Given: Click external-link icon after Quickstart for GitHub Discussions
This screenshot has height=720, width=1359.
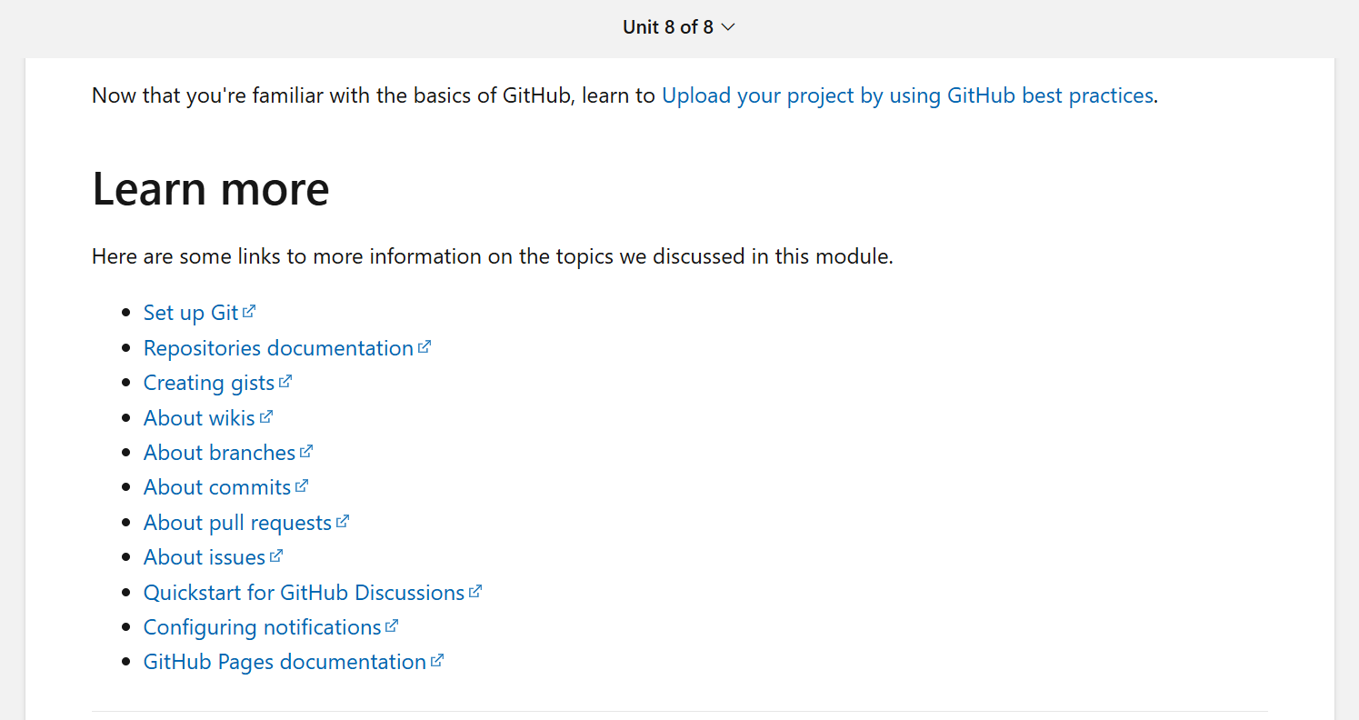Looking at the screenshot, I should pyautogui.click(x=475, y=591).
